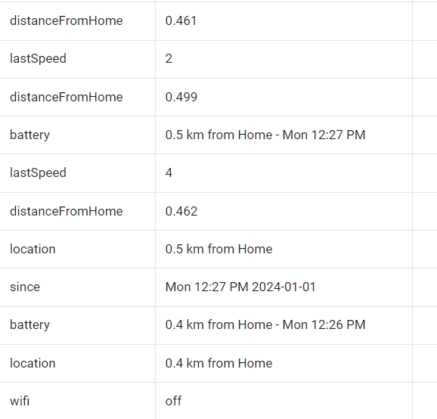Click the location value 0.5 km from Home

(x=218, y=250)
